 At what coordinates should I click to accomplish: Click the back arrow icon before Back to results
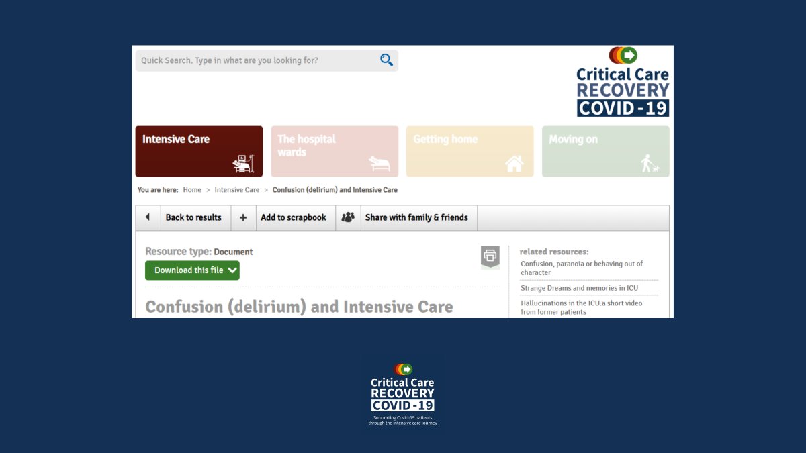[x=148, y=217]
